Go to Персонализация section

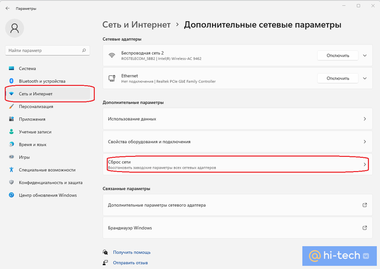48,106
